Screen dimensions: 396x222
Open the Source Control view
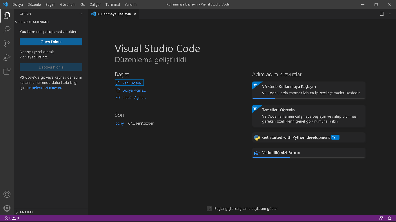click(7, 43)
